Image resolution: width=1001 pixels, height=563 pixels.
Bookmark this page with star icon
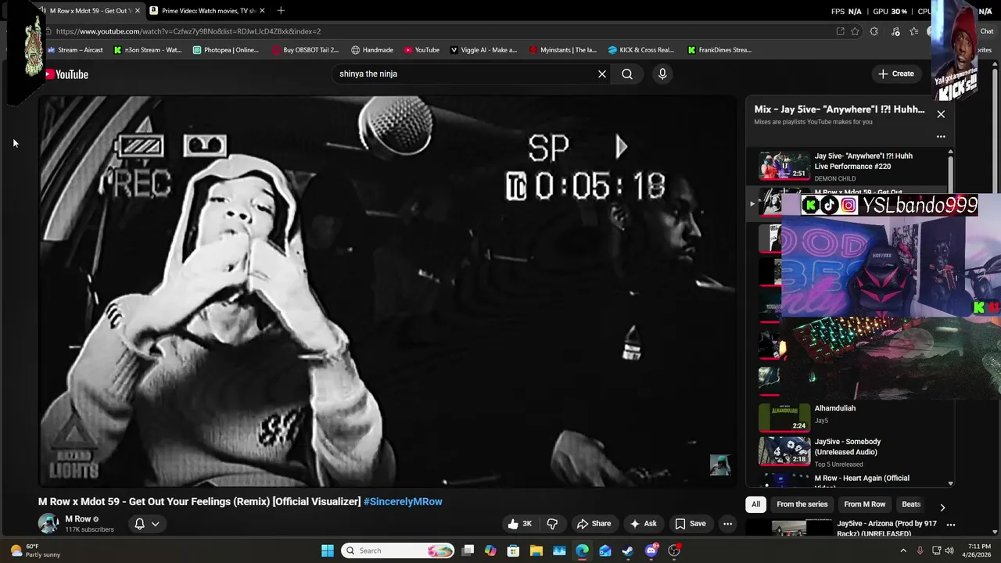coord(856,31)
